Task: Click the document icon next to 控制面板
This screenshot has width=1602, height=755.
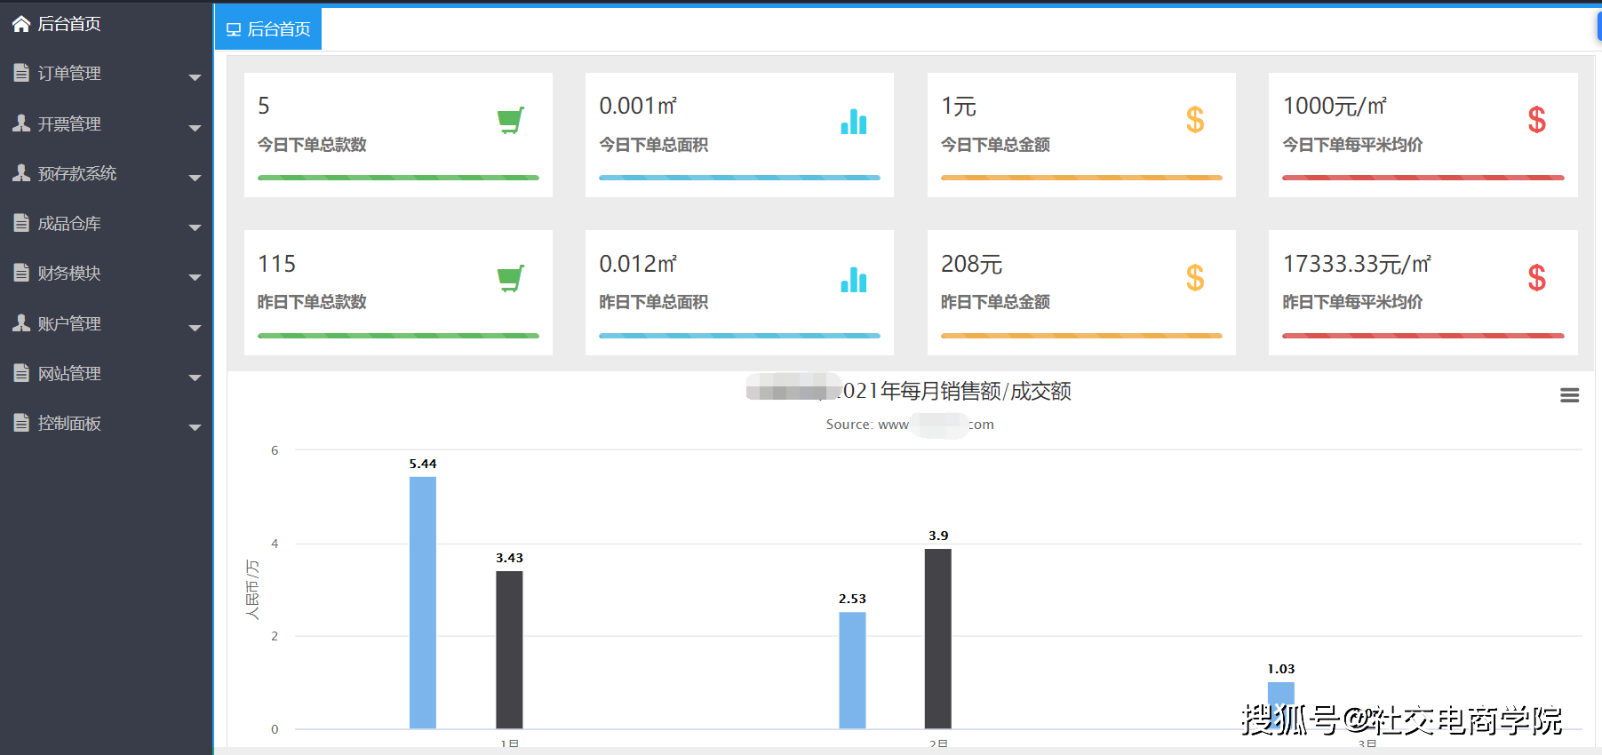Action: tap(21, 423)
